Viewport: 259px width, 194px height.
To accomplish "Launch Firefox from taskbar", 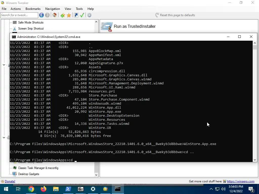I will click(44, 189).
